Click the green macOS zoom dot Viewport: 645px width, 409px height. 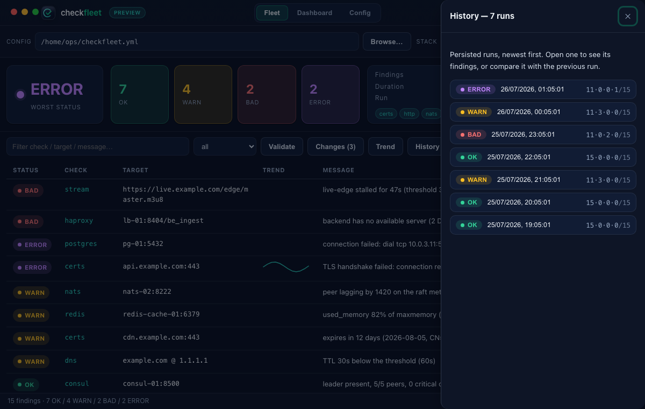[35, 12]
